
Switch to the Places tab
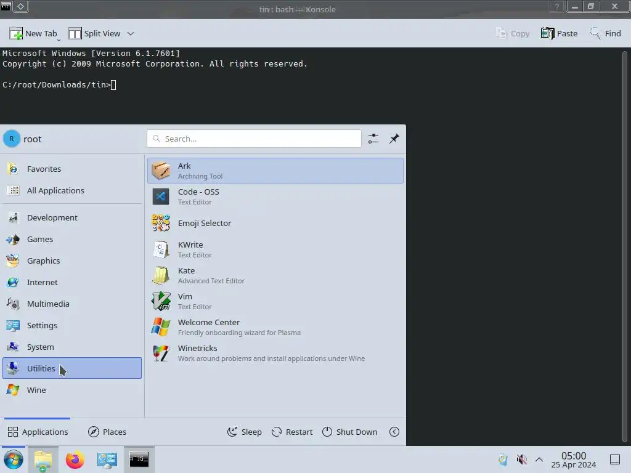tap(107, 432)
